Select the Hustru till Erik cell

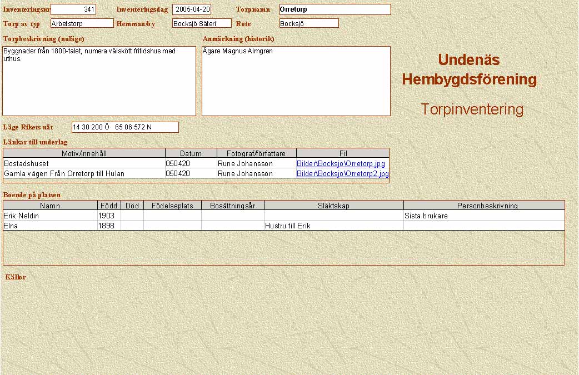333,226
